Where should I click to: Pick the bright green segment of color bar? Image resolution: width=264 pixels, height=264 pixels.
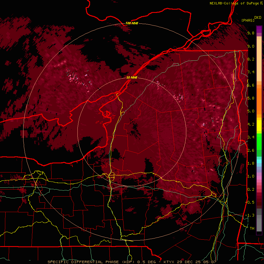tap(259, 141)
